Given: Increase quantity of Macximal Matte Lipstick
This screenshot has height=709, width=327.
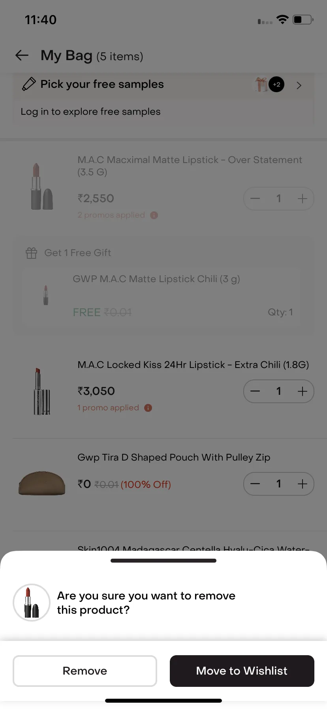Looking at the screenshot, I should [x=303, y=198].
